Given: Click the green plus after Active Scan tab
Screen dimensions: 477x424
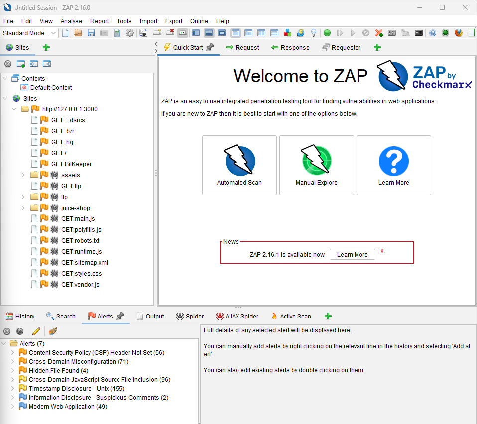Looking at the screenshot, I should pos(328,316).
